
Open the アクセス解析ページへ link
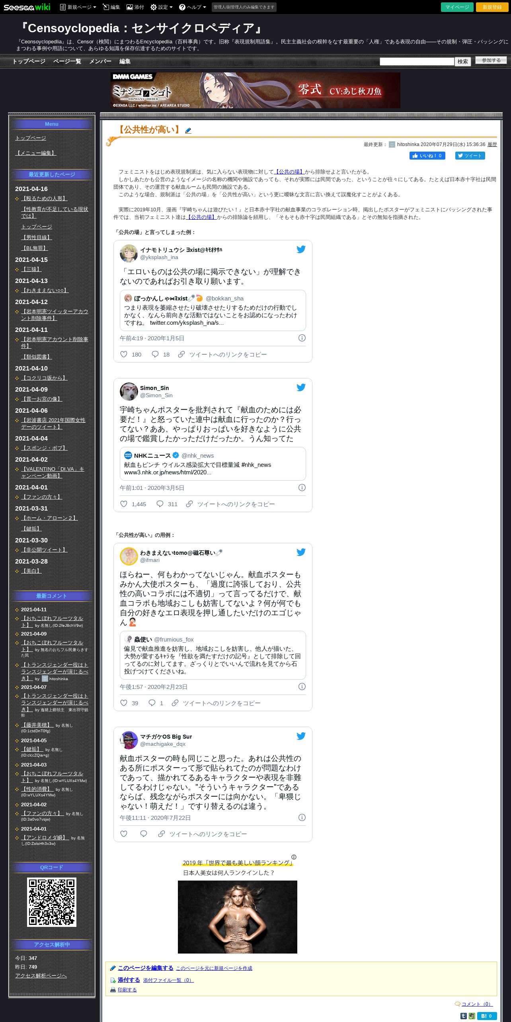pos(41,975)
